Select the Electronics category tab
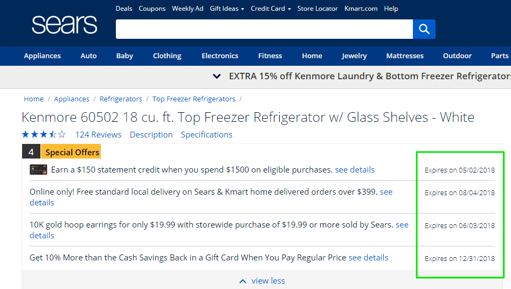Image resolution: width=511 pixels, height=289 pixels. 220,56
